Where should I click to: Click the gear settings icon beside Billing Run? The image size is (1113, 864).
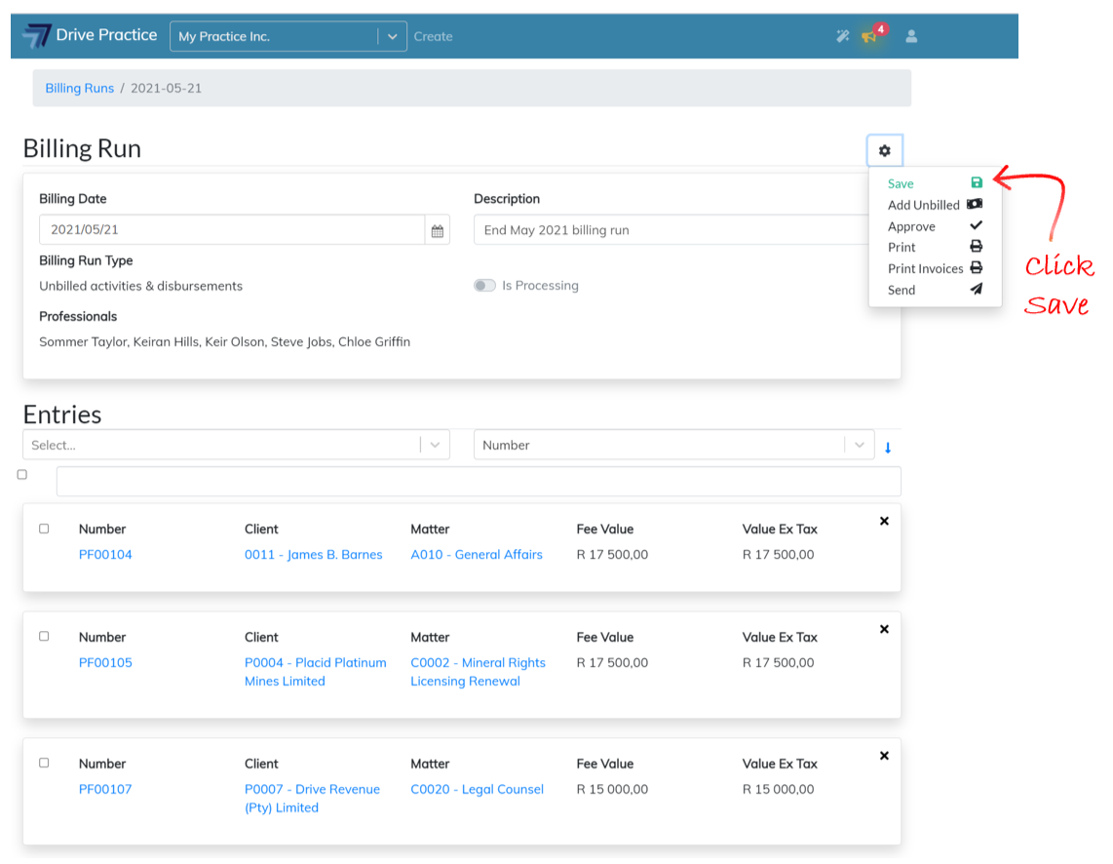[x=884, y=151]
